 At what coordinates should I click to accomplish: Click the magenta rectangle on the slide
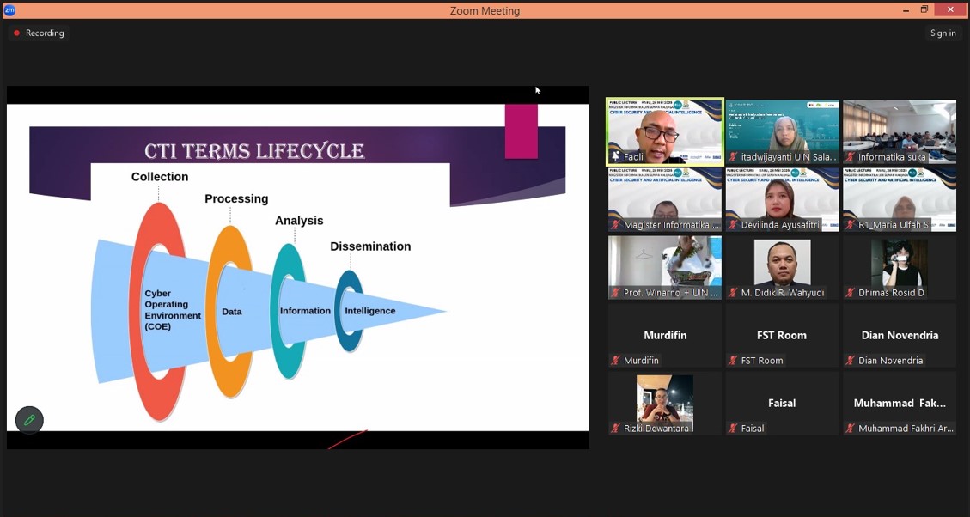(x=521, y=131)
